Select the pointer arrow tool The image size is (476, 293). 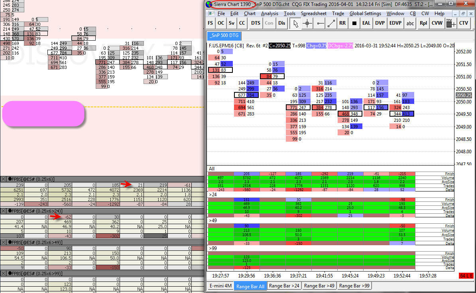coord(295,23)
